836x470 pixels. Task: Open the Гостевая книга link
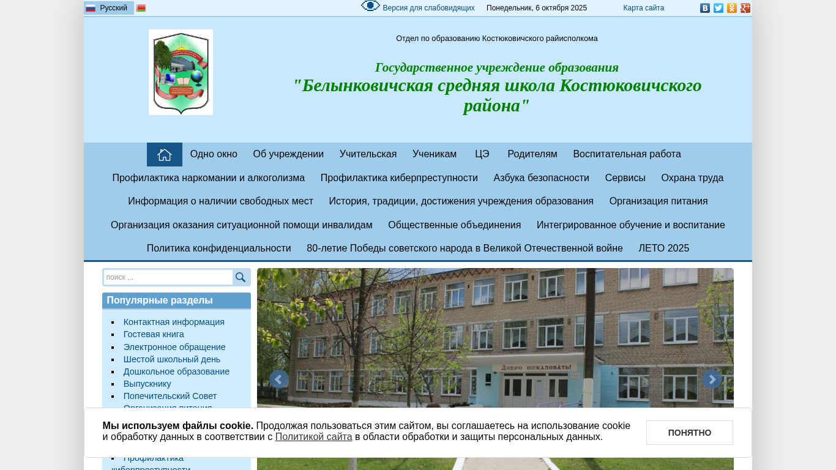154,334
